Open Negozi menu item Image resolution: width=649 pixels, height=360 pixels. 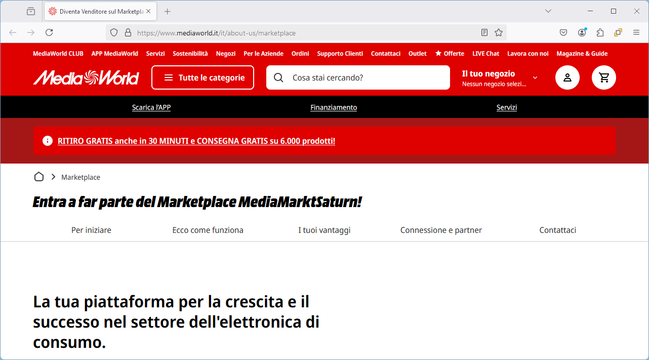pos(226,54)
